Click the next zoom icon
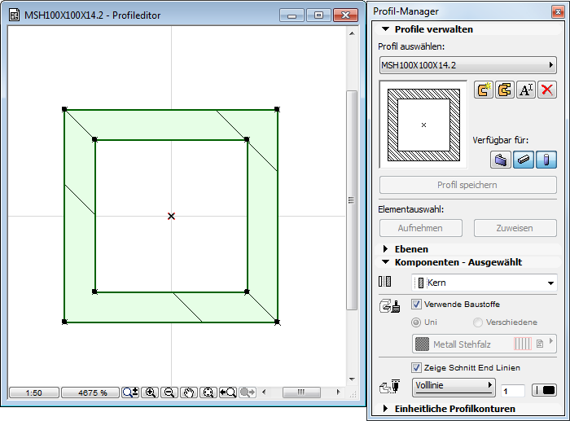This screenshot has height=421, width=570. pos(248,392)
